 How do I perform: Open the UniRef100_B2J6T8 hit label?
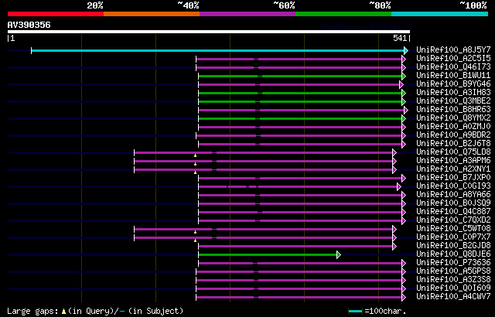(454, 144)
